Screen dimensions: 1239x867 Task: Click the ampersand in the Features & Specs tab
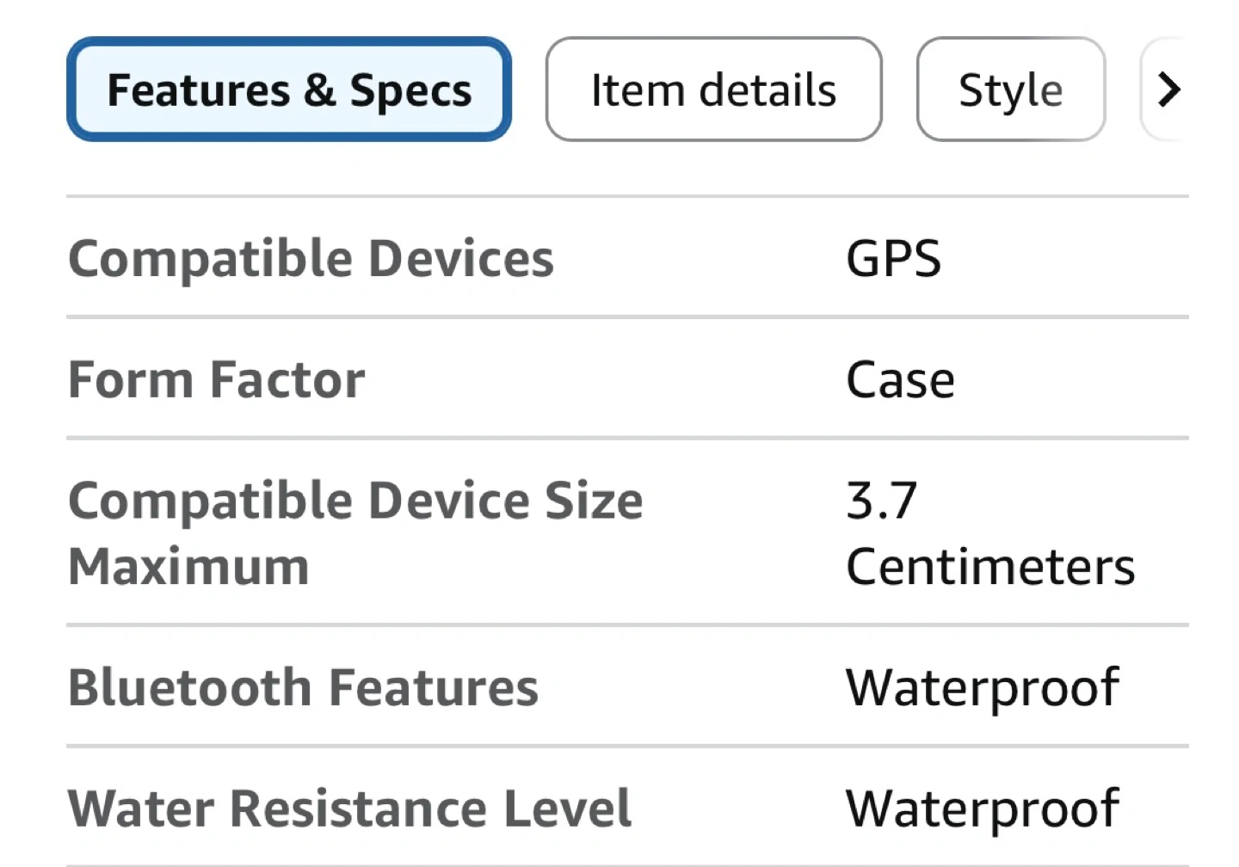pos(319,89)
